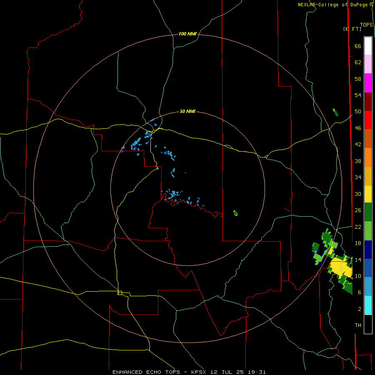Click the legend value "42"
Image resolution: width=375 pixels, height=375 pixels.
pos(358,144)
